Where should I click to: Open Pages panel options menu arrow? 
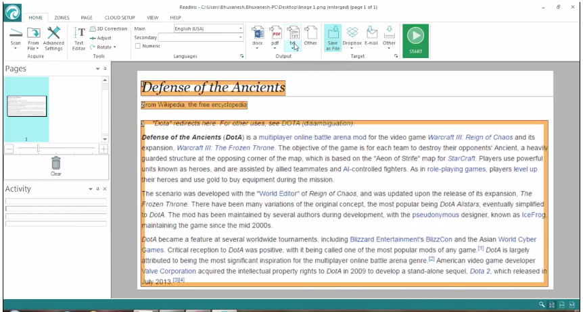[98, 68]
